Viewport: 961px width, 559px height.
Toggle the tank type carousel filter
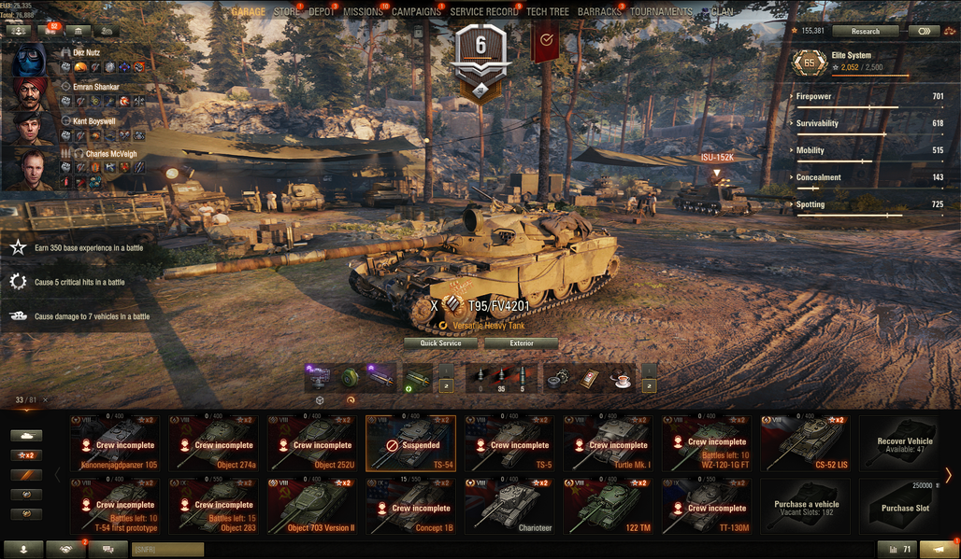[x=26, y=436]
